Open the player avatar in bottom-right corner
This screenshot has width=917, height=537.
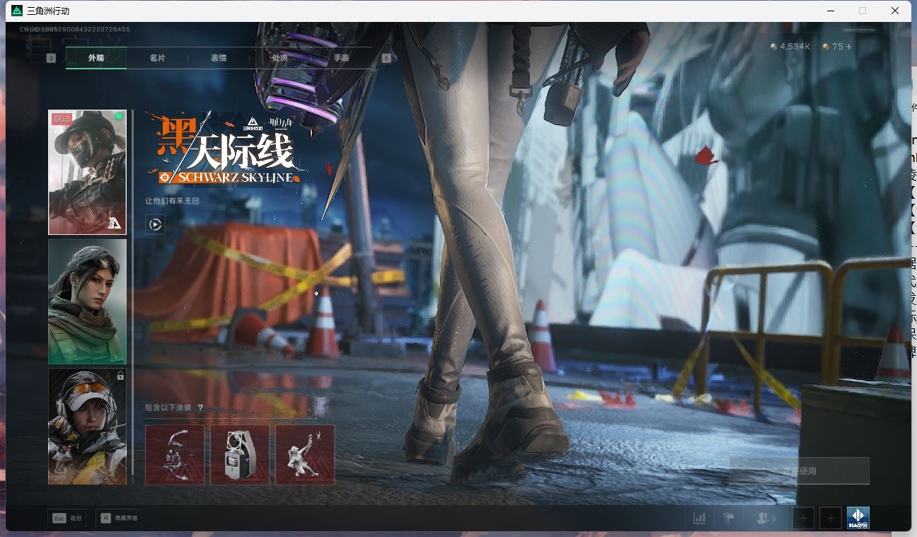point(858,519)
